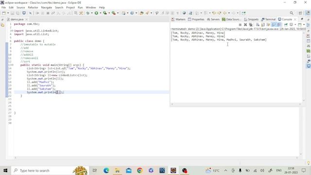Click the Open Type toolbar icon

coord(141,13)
